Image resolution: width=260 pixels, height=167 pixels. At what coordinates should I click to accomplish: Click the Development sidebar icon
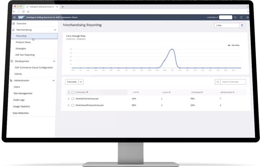tap(12, 61)
